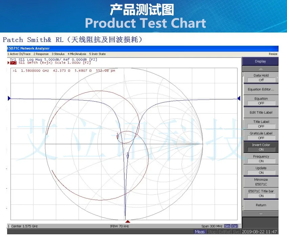Click the Center 1.575 GHz readout
This screenshot has height=238, width=287.
point(24,226)
